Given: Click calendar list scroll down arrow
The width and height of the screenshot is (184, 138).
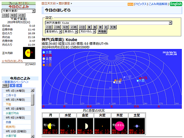Looking at the screenshot, I should [x=32, y=136].
